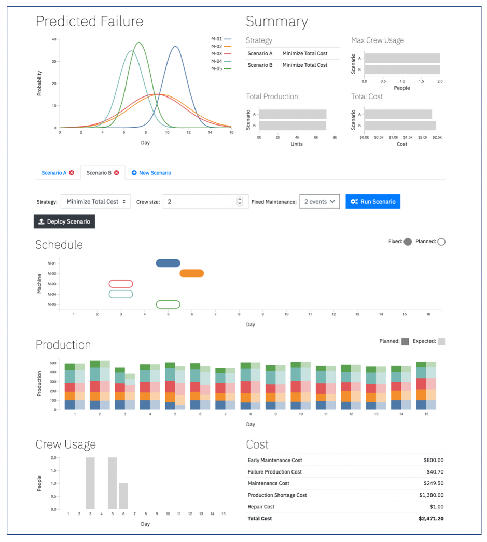Click the M-05 legend entry
The width and height of the screenshot is (487, 542).
click(x=221, y=68)
